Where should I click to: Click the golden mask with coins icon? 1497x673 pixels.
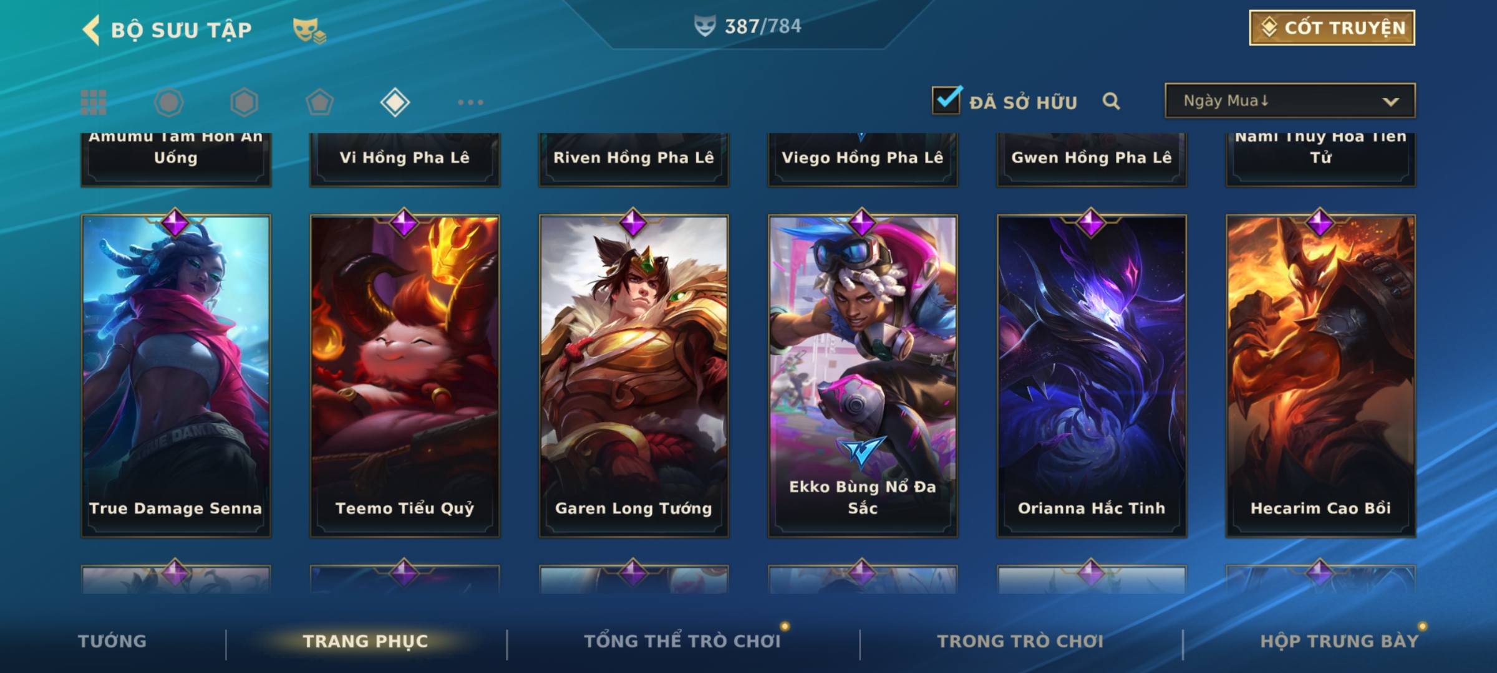pos(309,31)
